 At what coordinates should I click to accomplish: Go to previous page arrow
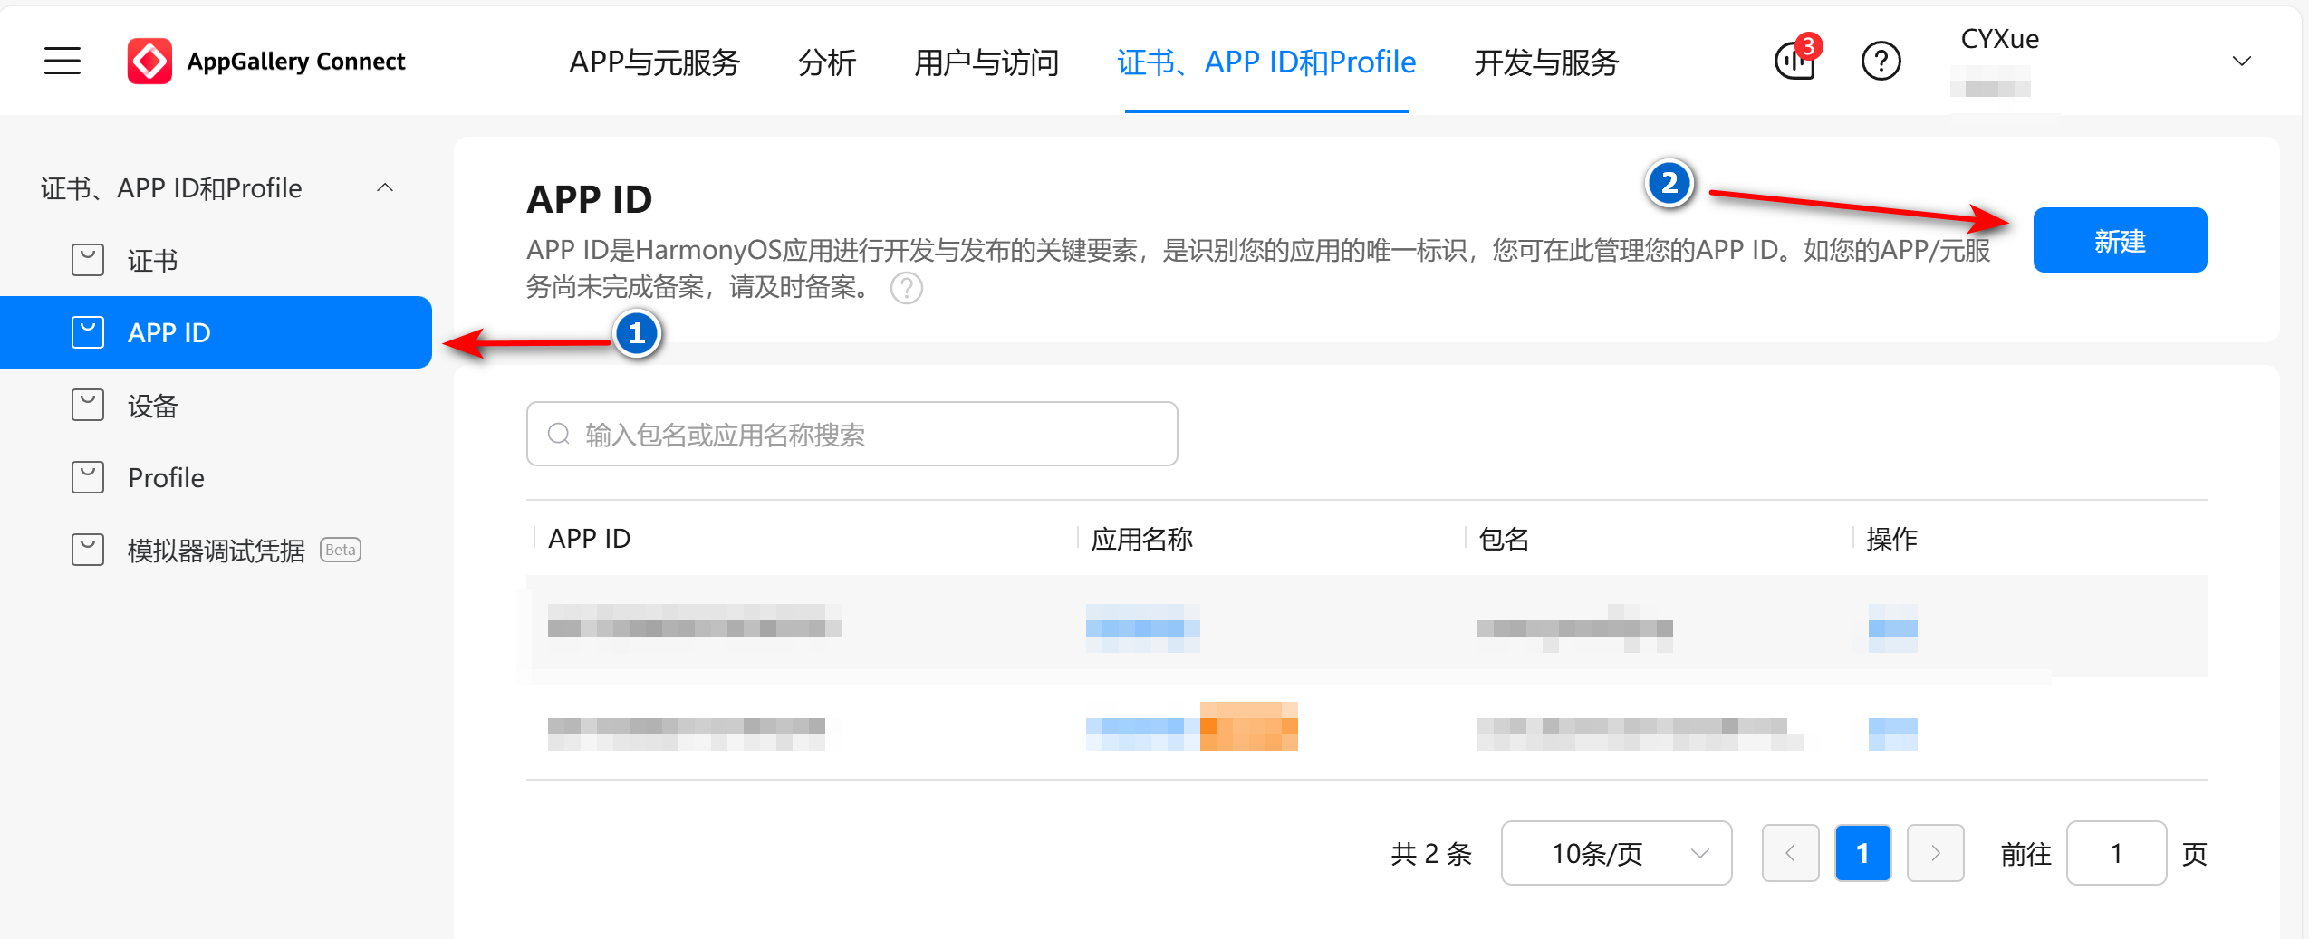(1790, 853)
